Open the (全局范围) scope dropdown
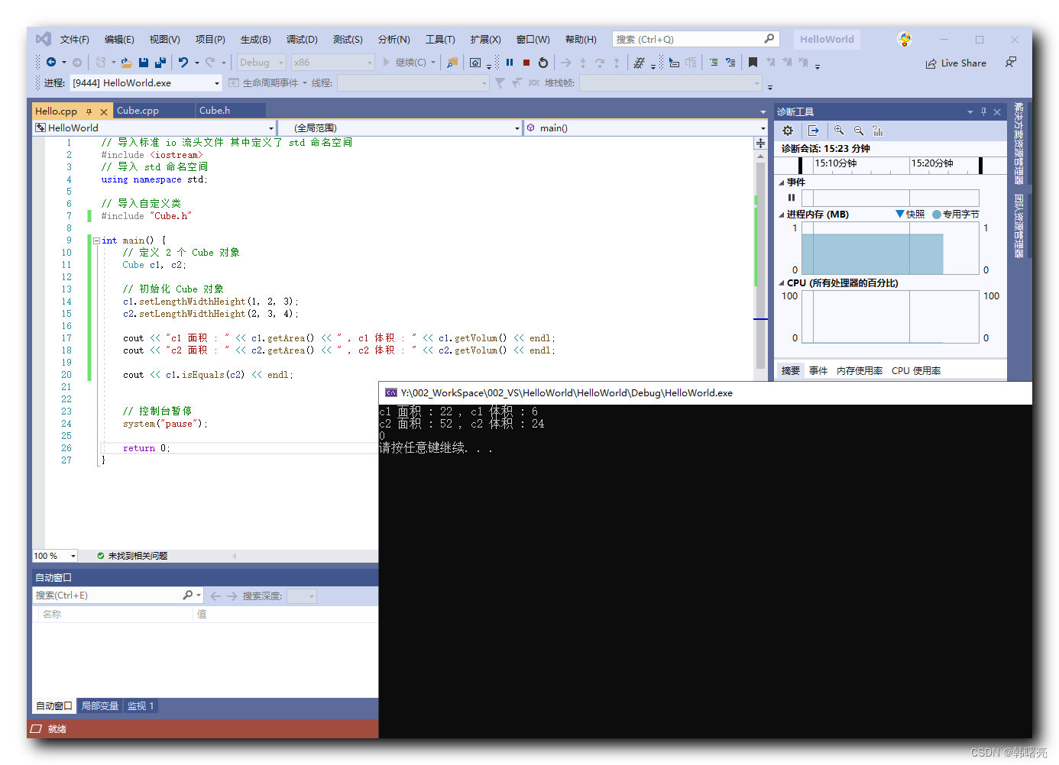 400,128
